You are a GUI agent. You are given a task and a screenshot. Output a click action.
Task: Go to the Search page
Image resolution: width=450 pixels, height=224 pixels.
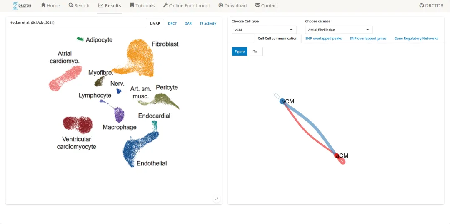(79, 6)
